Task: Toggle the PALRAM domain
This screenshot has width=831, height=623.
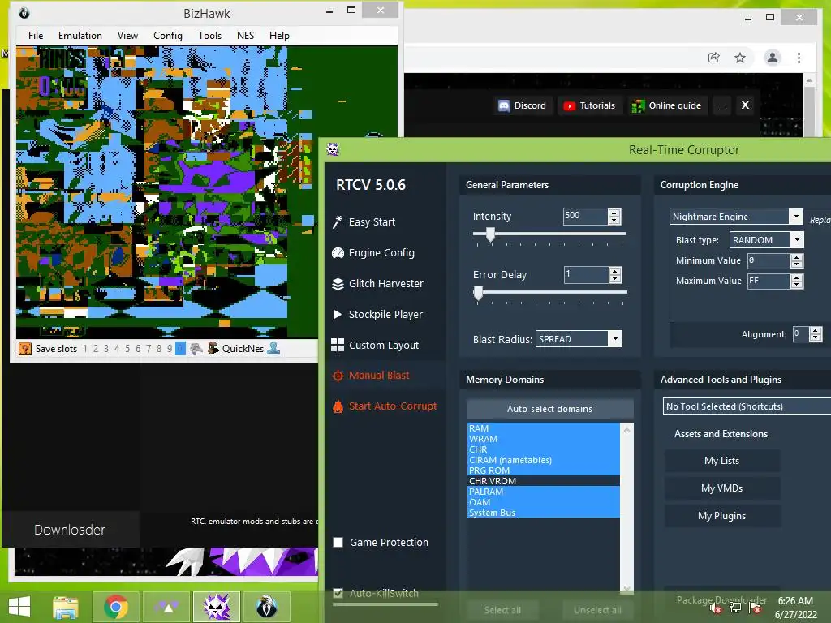Action: point(543,492)
